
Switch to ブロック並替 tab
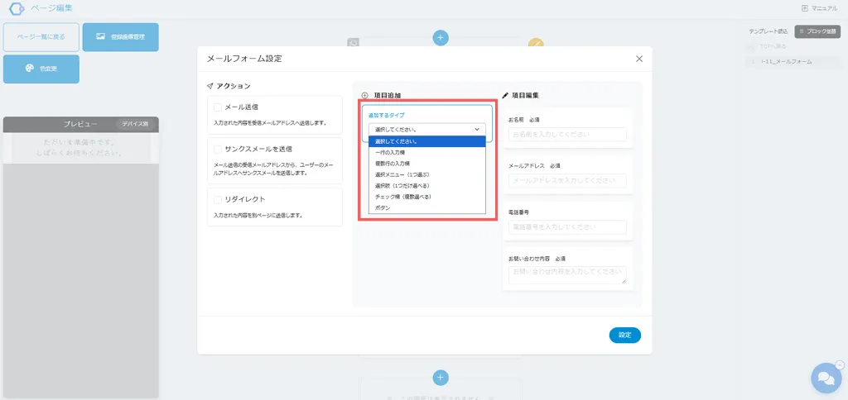click(x=812, y=31)
